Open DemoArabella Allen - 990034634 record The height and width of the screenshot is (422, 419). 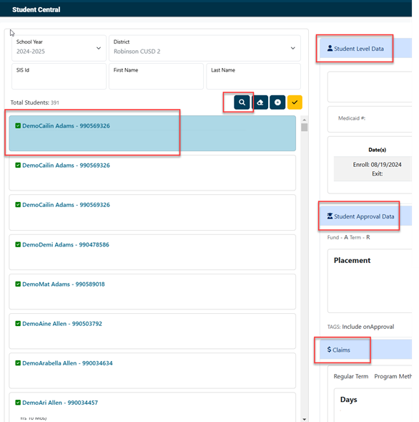click(x=152, y=370)
